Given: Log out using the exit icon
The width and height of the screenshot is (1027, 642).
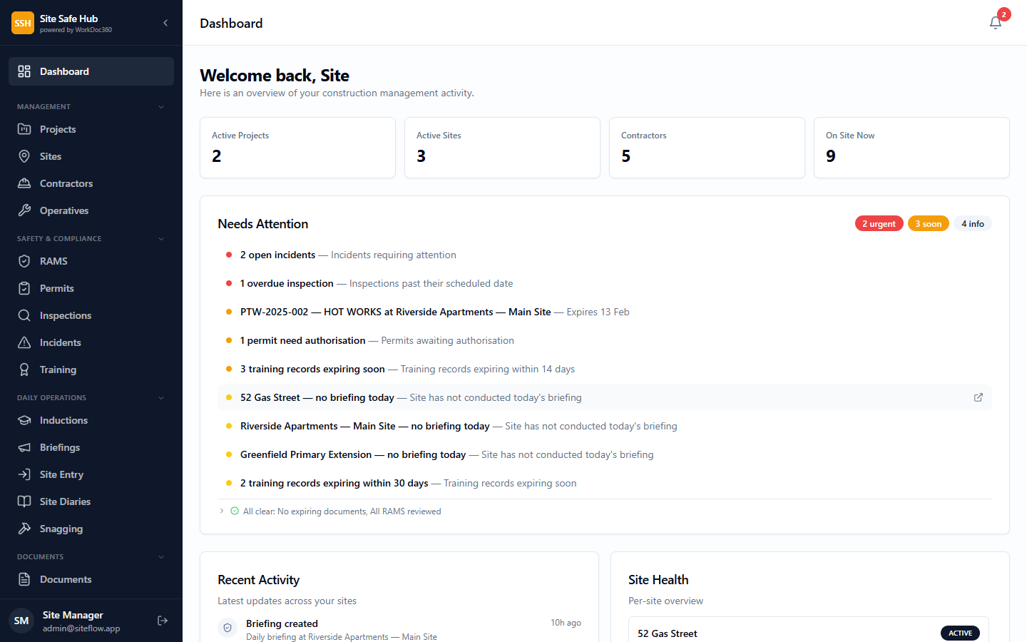Looking at the screenshot, I should click(163, 621).
